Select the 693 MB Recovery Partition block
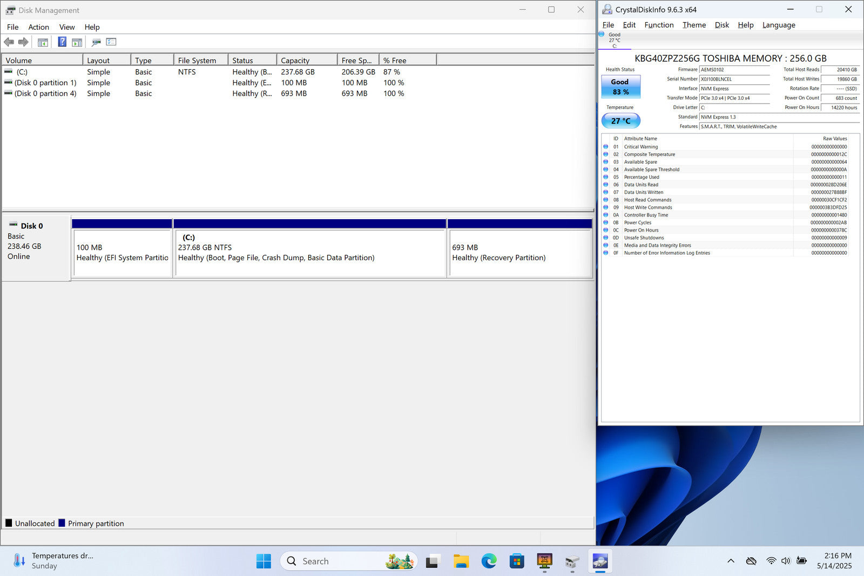This screenshot has width=864, height=576. point(519,253)
